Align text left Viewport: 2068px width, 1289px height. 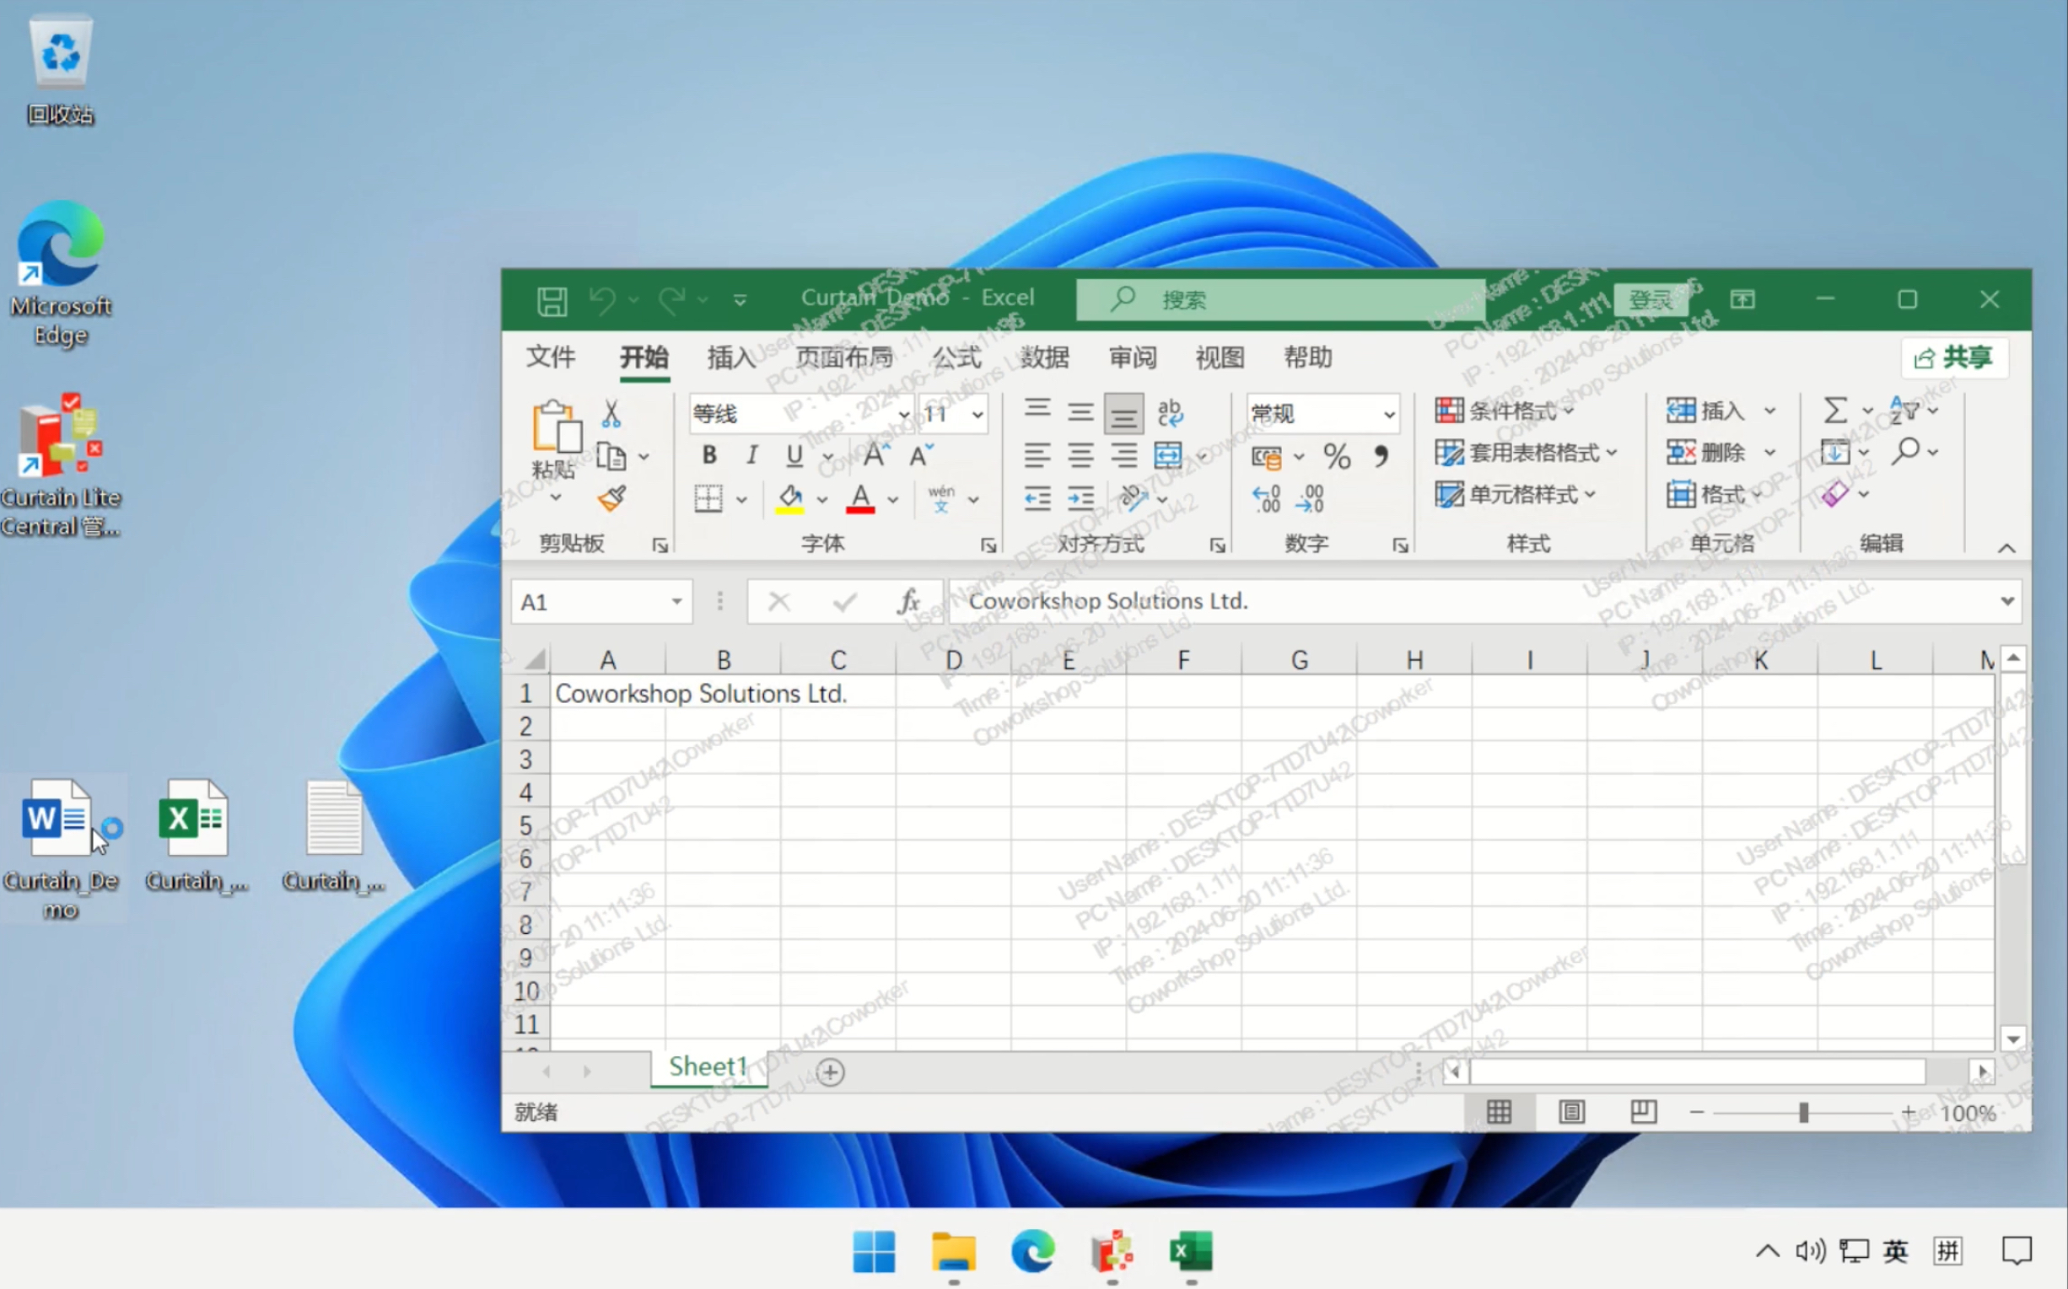pyautogui.click(x=1037, y=456)
